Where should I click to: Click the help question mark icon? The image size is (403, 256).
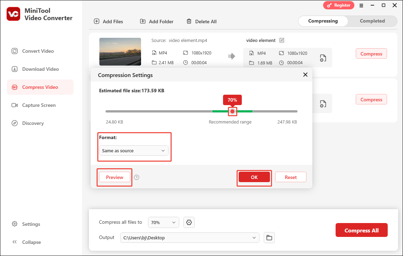click(x=137, y=177)
